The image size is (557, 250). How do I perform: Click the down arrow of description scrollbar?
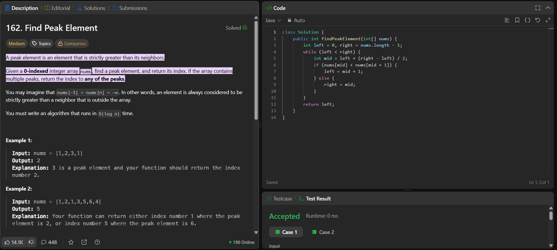[257, 232]
